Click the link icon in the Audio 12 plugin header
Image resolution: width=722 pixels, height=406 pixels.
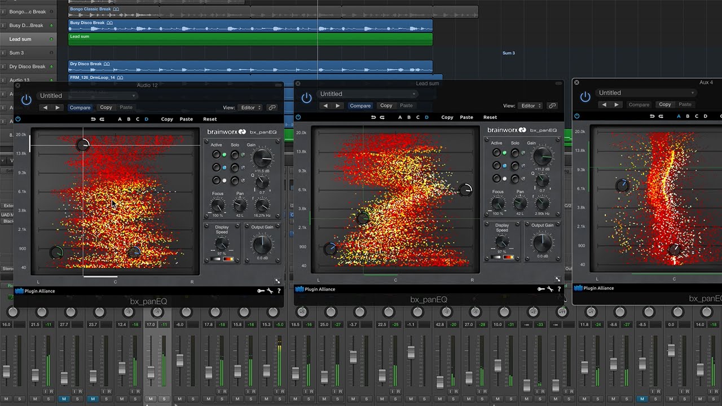[272, 108]
